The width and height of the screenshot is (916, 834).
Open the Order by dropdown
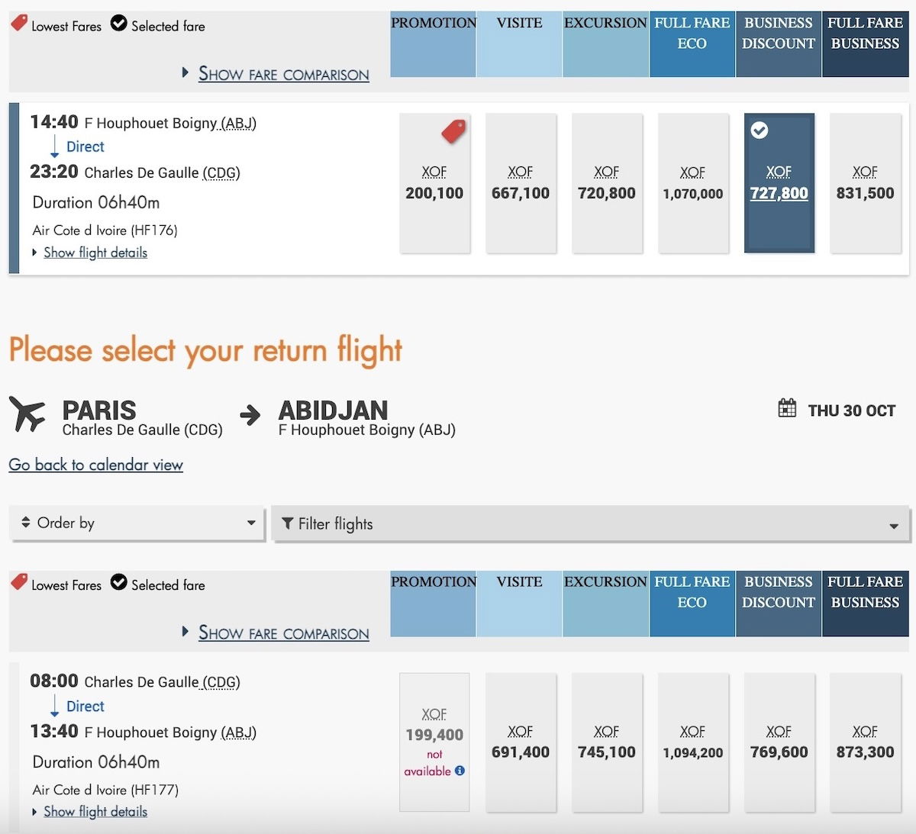point(137,523)
